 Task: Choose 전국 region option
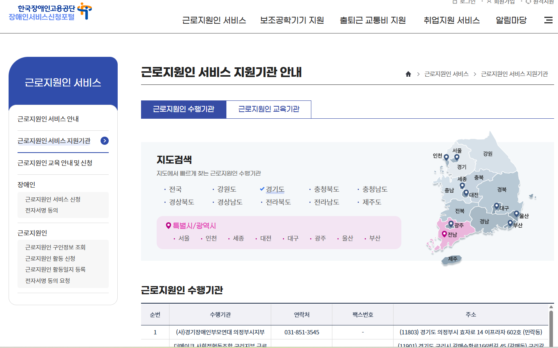[x=175, y=190]
